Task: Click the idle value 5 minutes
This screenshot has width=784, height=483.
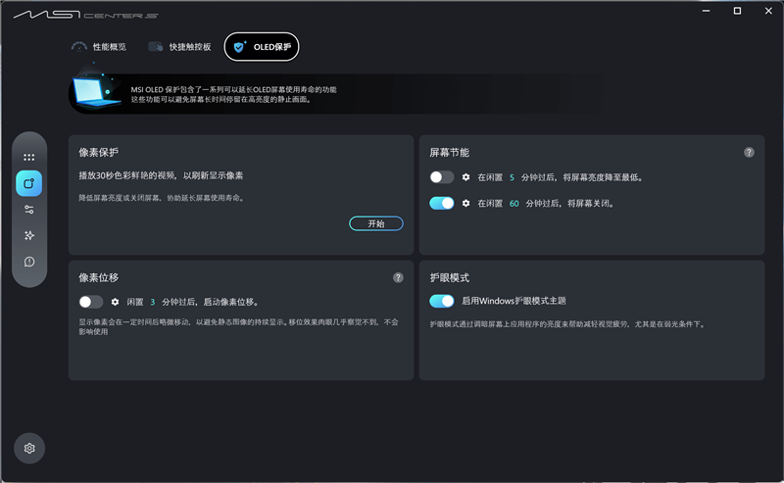Action: tap(512, 177)
